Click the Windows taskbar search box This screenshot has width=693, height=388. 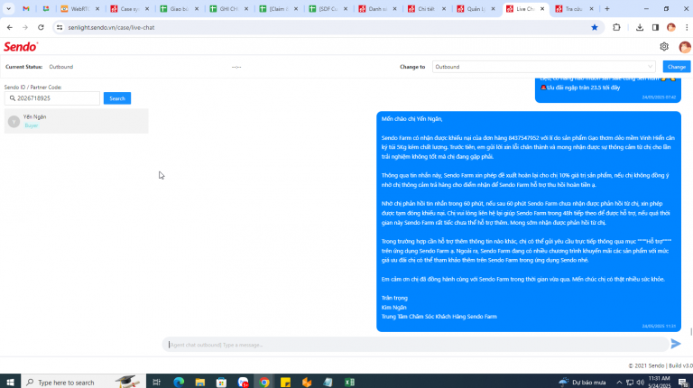point(83,382)
